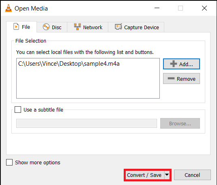Click the Network tab network icon
217x185 pixels.
77,27
